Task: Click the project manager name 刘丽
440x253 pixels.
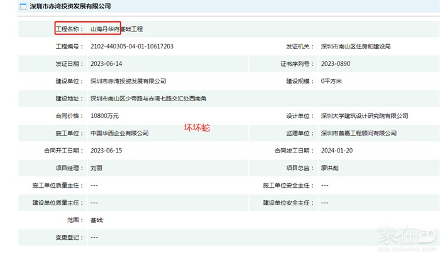Action: pyautogui.click(x=97, y=168)
